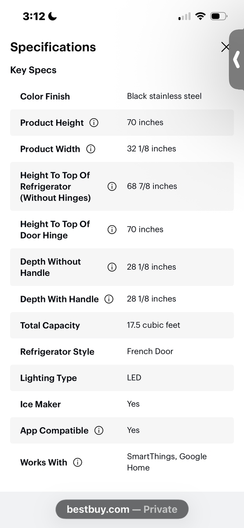Viewport: 244px width, 528px height.
Task: Tap info icon for Height To Top Of Door Hinge
Action: pyautogui.click(x=112, y=230)
